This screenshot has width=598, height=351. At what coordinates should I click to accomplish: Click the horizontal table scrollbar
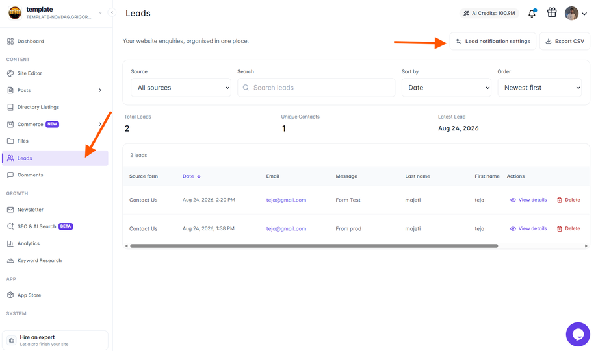tap(314, 246)
